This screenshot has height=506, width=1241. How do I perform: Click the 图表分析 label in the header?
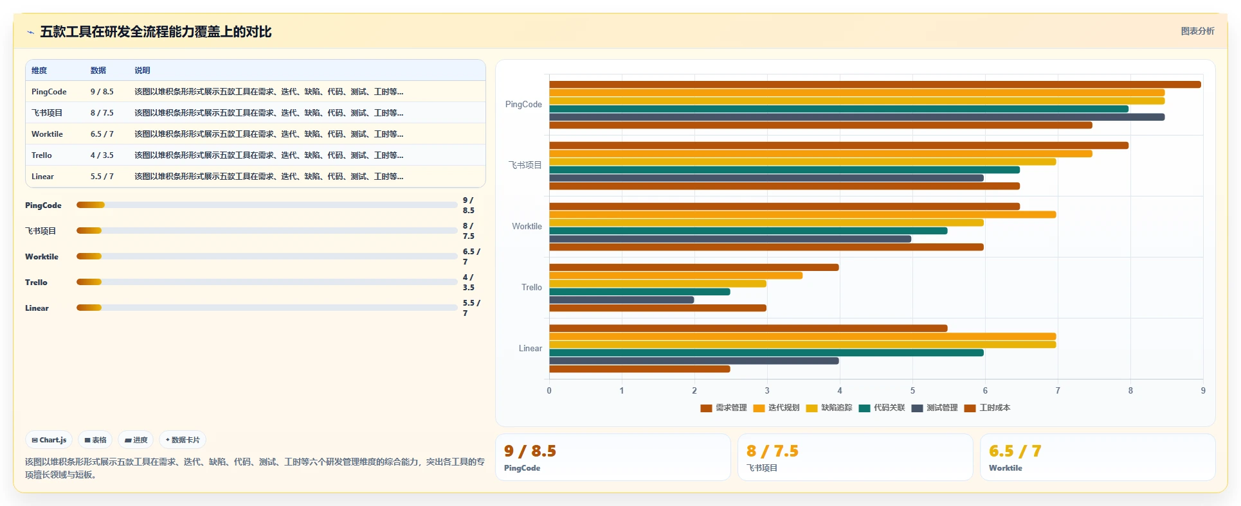click(x=1197, y=31)
